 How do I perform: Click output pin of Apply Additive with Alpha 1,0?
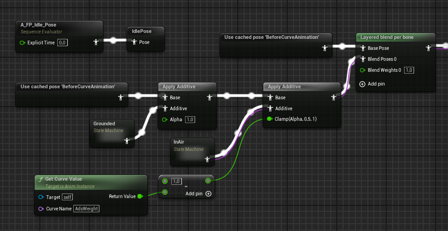point(210,97)
